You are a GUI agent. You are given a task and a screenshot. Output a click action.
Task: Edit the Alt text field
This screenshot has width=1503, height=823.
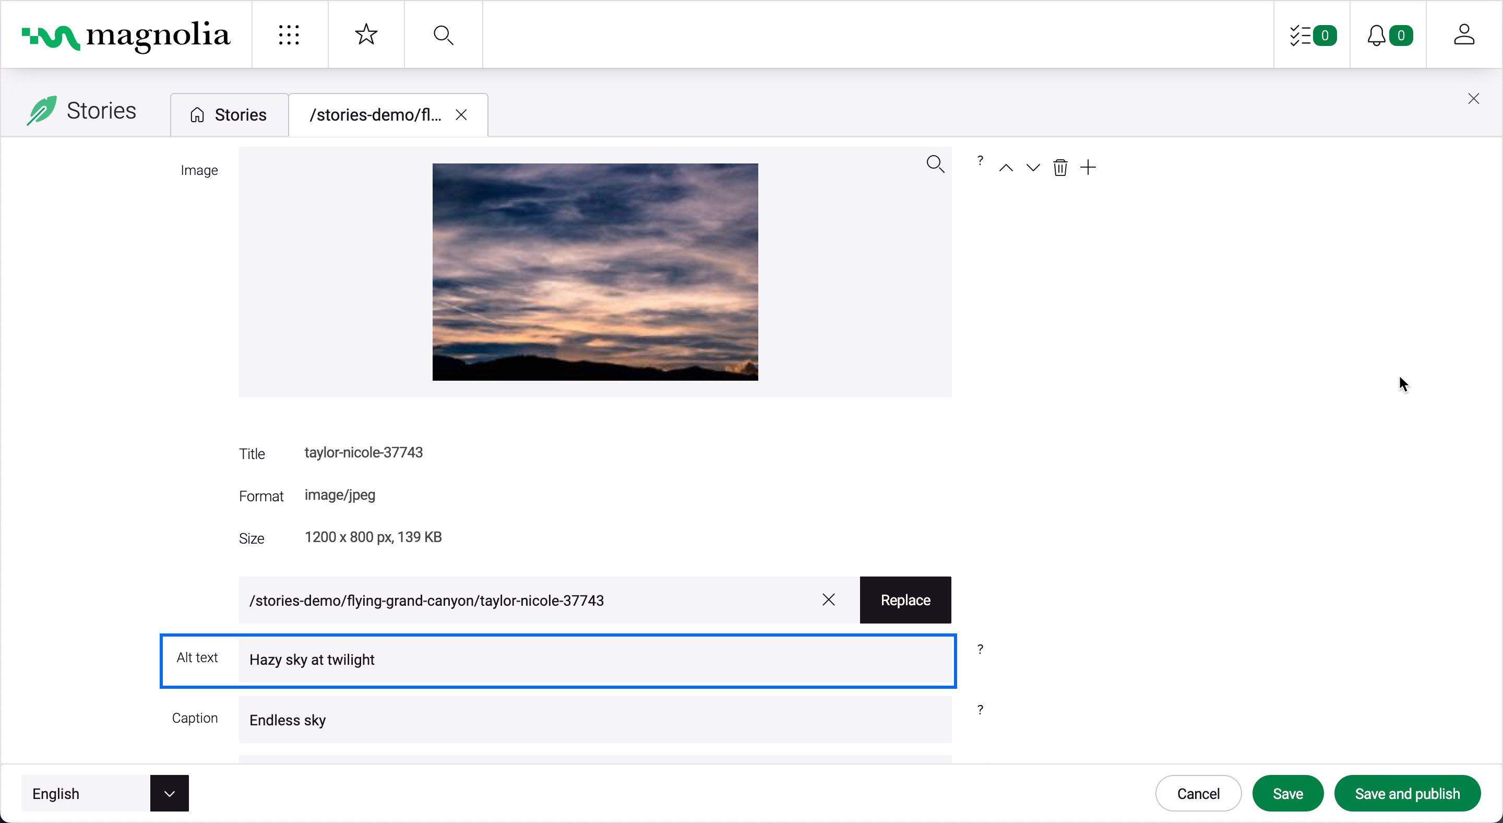click(595, 660)
